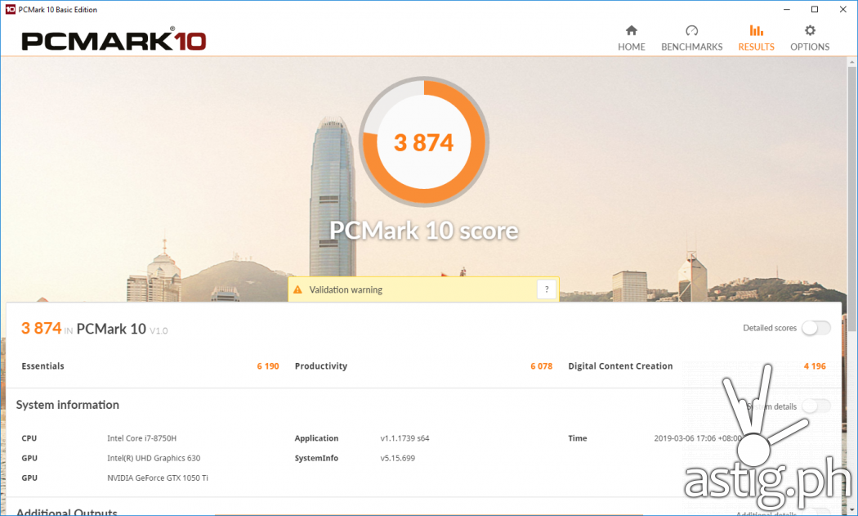Open the Results bar chart icon
858x516 pixels.
[756, 30]
